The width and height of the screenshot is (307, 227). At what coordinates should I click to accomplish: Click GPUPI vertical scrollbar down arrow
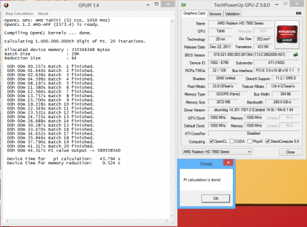pyautogui.click(x=172, y=216)
